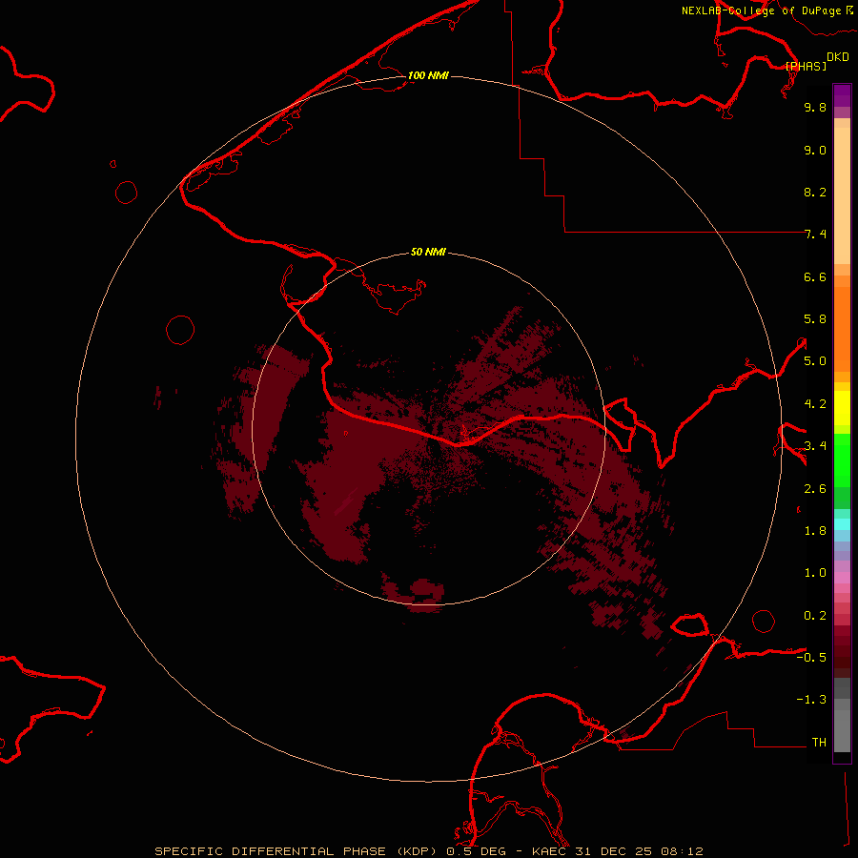This screenshot has height=858, width=858.
Task: Click the 9.0 legend value
Action: 815,150
